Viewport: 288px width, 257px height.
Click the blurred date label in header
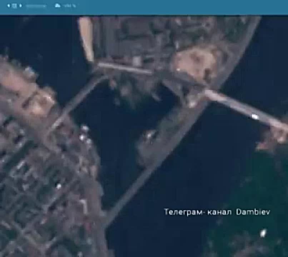36,6
